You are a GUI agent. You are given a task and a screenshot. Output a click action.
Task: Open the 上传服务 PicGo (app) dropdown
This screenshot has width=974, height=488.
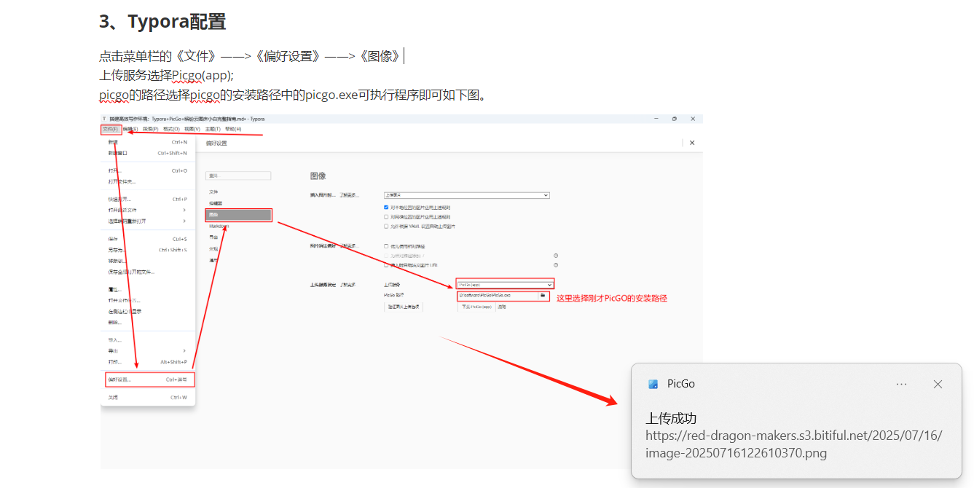pos(505,284)
